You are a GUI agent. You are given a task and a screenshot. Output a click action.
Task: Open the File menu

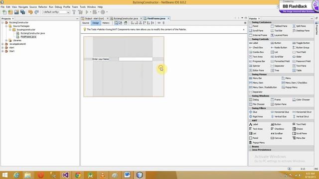click(2, 7)
